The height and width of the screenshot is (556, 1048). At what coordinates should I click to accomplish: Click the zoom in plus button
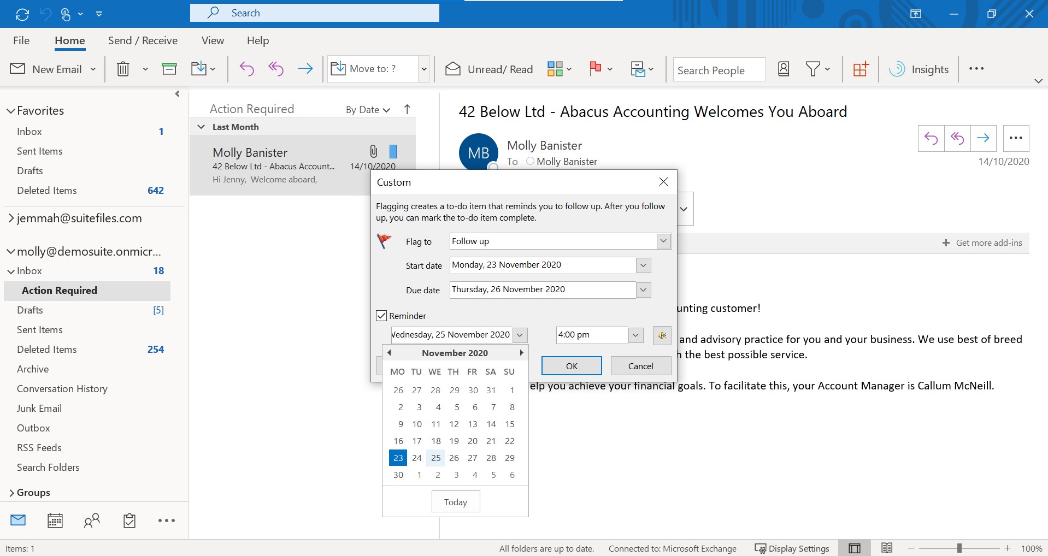[x=1007, y=548]
